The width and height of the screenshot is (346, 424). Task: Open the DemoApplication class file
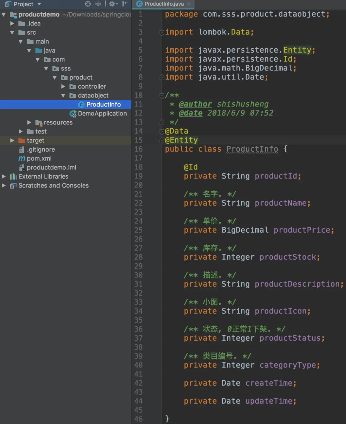coord(102,114)
